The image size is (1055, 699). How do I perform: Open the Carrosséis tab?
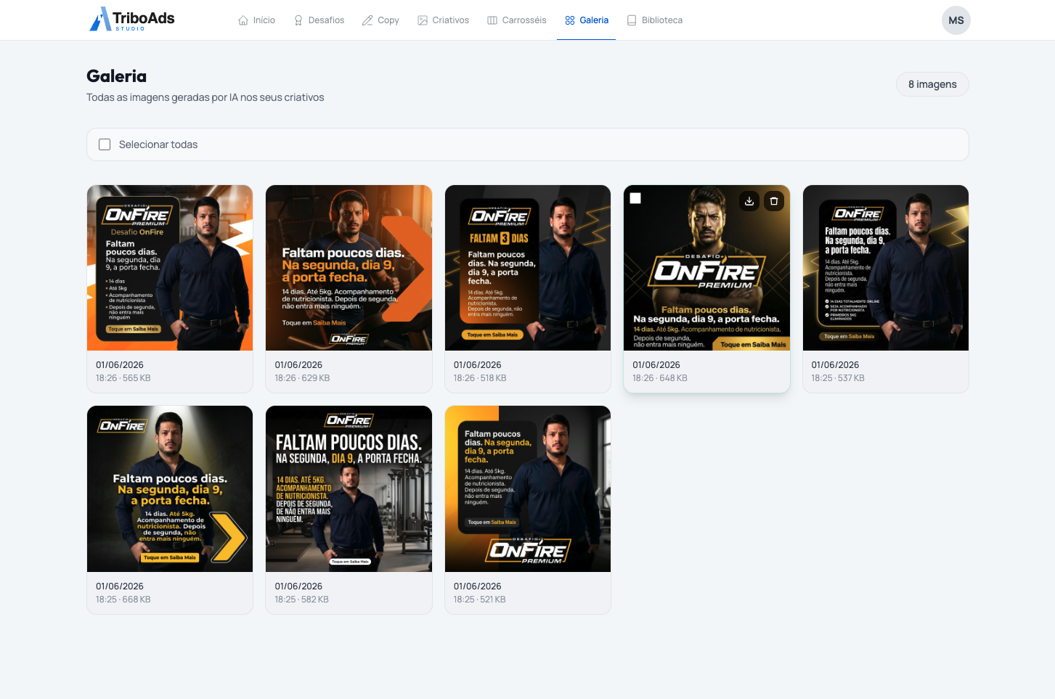point(517,20)
